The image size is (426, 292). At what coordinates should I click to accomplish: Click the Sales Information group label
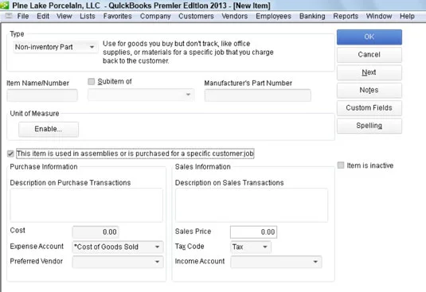(x=203, y=166)
